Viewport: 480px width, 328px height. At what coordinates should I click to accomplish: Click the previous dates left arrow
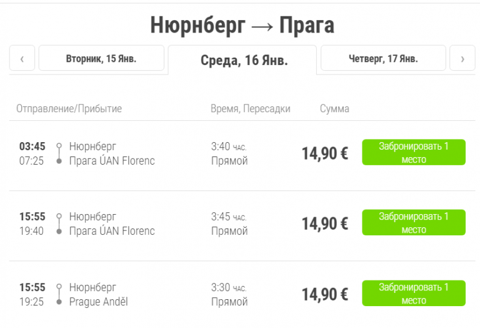click(x=22, y=59)
